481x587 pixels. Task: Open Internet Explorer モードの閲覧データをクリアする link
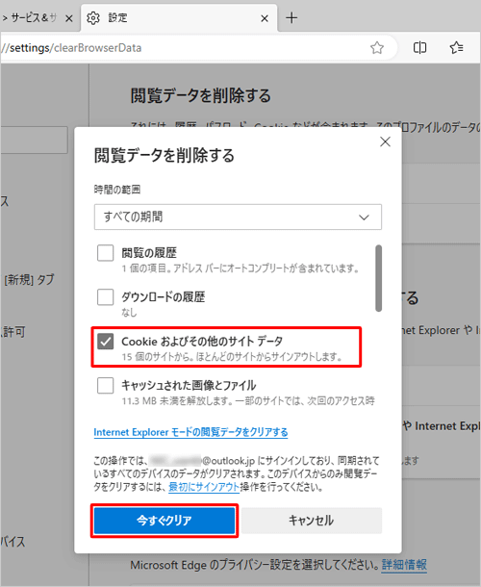[x=190, y=432]
